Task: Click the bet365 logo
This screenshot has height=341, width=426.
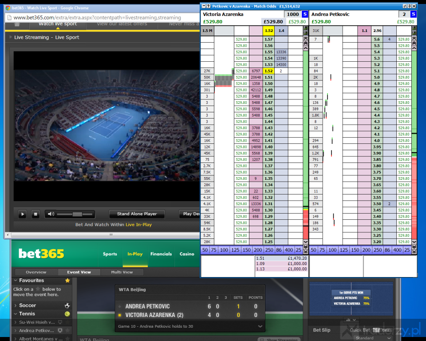Action: click(41, 254)
